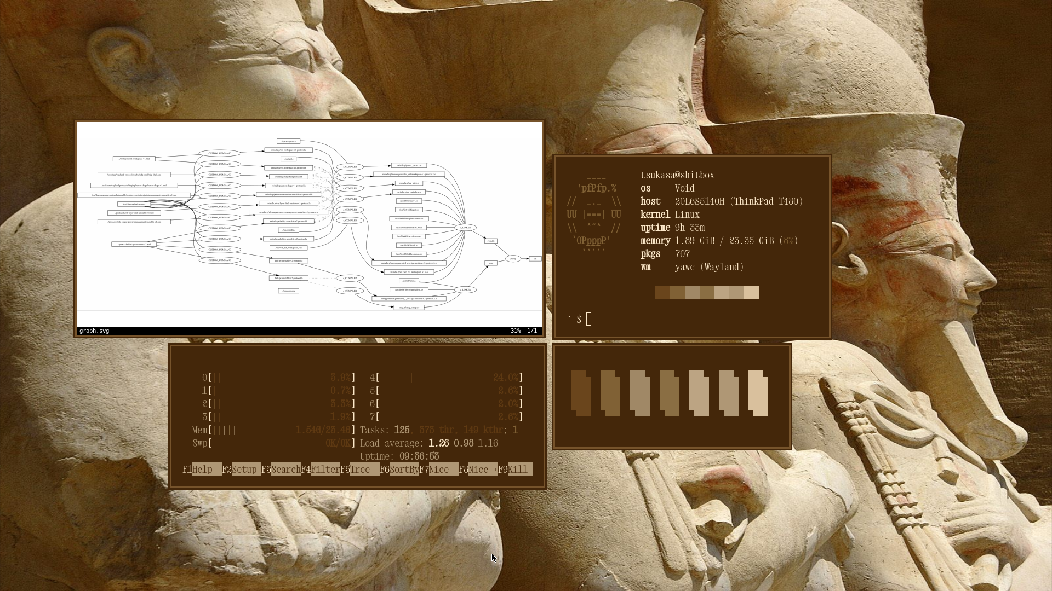Click the wayland-scanner node in the graph
Viewport: 1052px width, 591px height.
[134, 204]
